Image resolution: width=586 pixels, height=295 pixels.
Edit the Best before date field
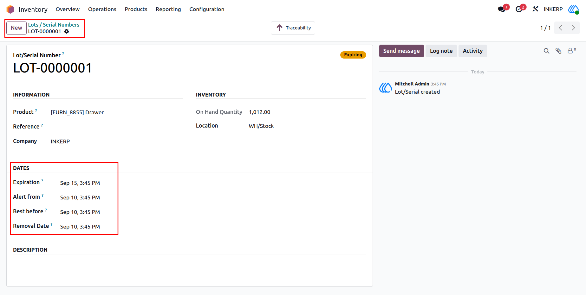point(80,212)
